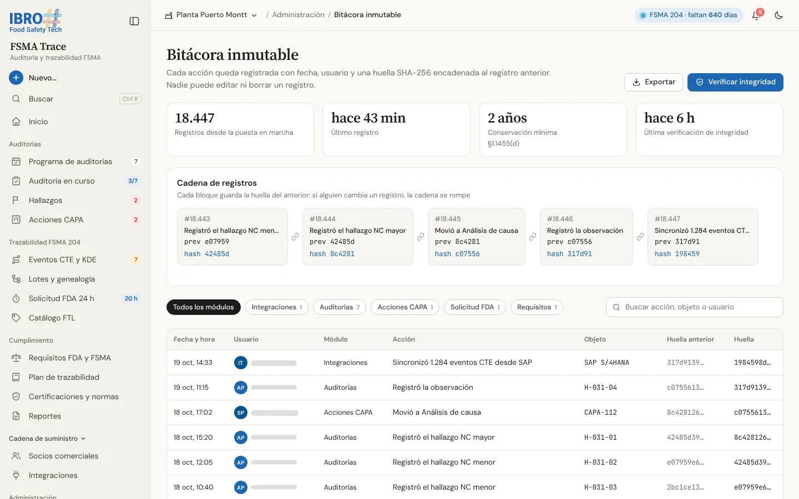The width and height of the screenshot is (799, 499).
Task: Open Socios comerciales in sidebar
Action: pos(75,456)
